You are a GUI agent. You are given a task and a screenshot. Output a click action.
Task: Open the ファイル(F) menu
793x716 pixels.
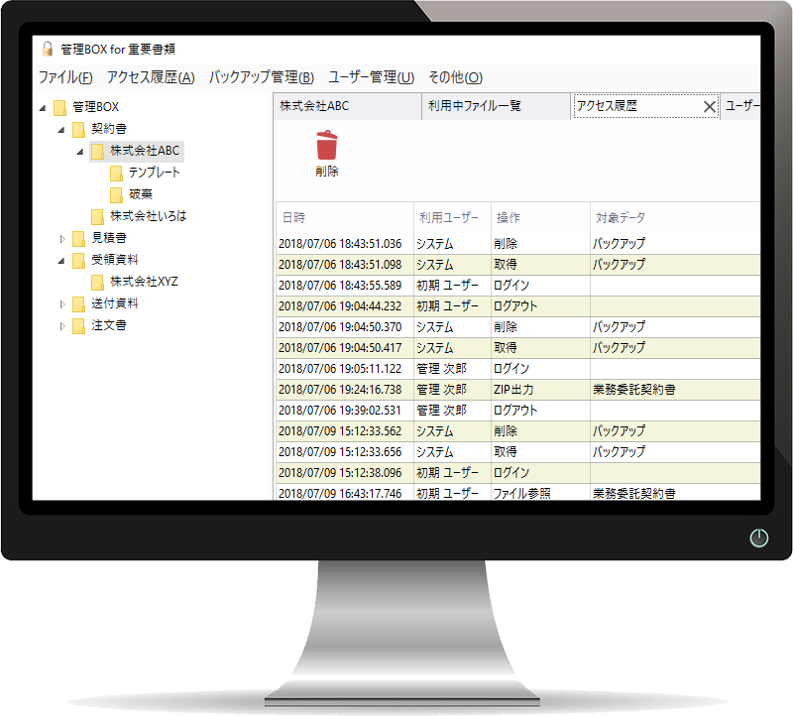click(65, 77)
